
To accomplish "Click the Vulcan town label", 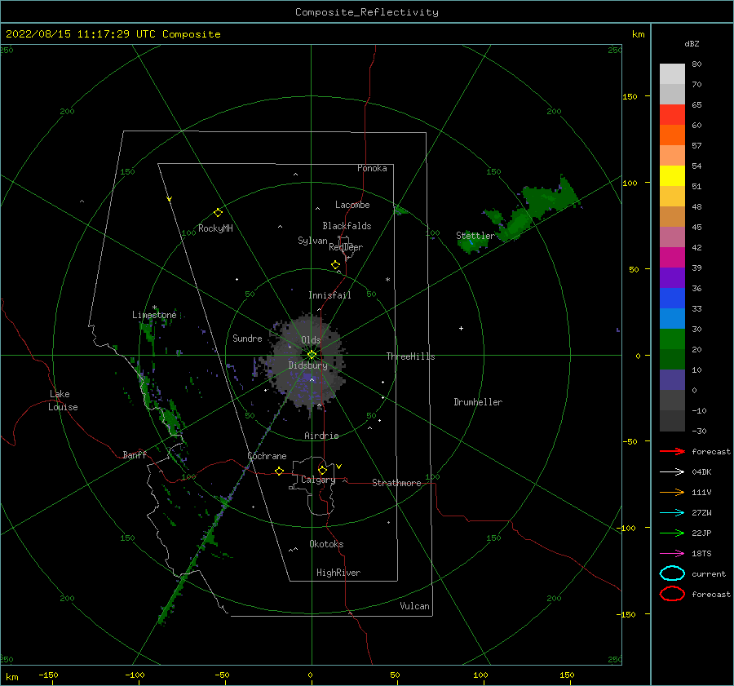I will (415, 606).
